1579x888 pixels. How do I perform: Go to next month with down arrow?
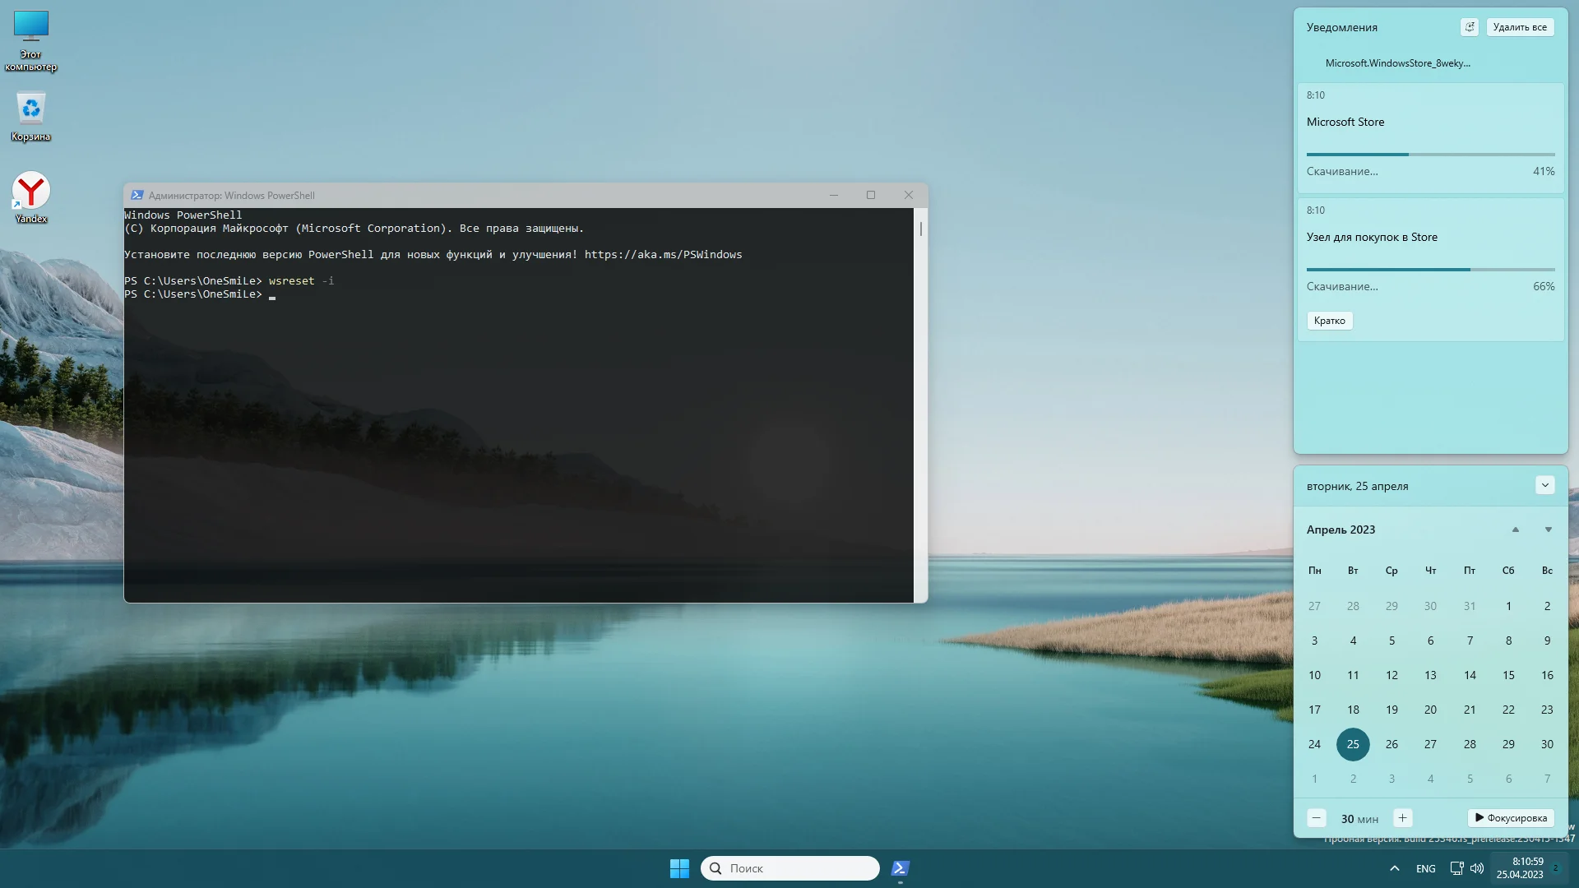point(1548,530)
